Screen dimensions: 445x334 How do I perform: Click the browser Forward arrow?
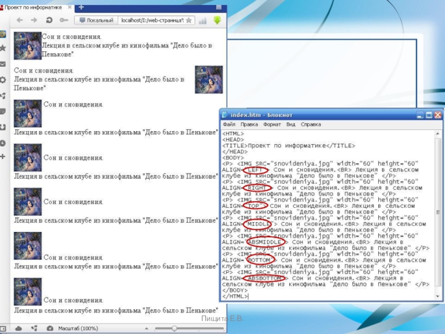(x=34, y=20)
